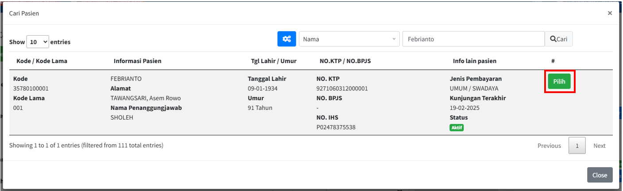Expand the Nama search field dropdown
Image resolution: width=623 pixels, height=191 pixels.
(349, 39)
